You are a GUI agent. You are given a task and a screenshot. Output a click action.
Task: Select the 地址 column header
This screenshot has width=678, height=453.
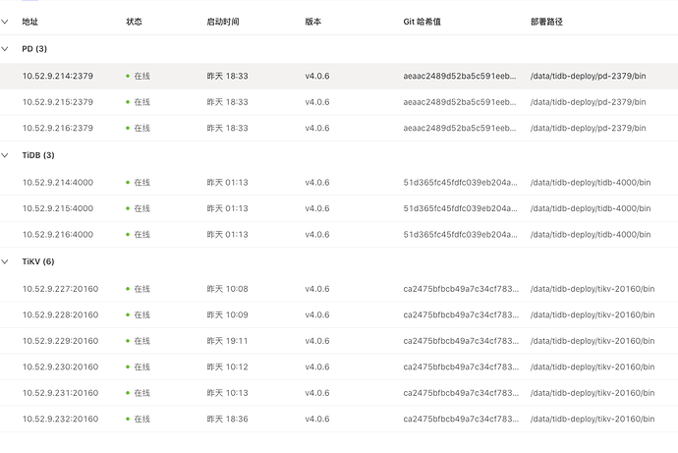pyautogui.click(x=30, y=22)
